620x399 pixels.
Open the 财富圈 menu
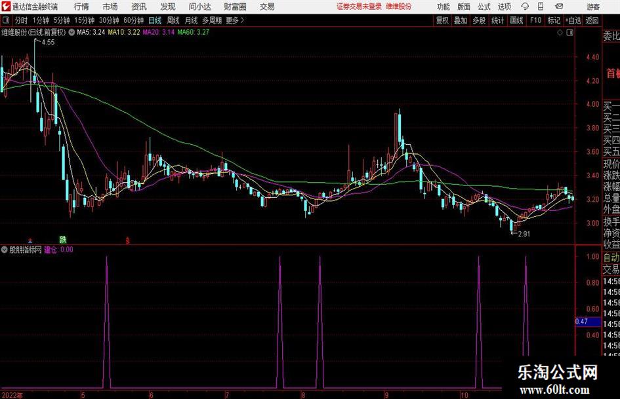coord(236,7)
